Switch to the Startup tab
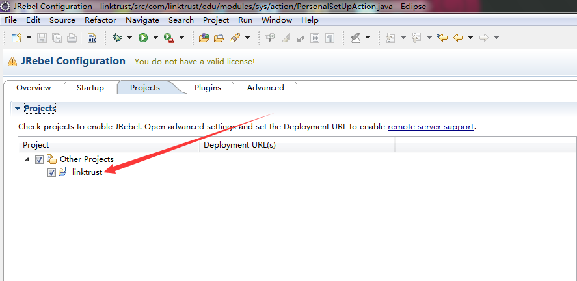The height and width of the screenshot is (281, 577). 90,88
